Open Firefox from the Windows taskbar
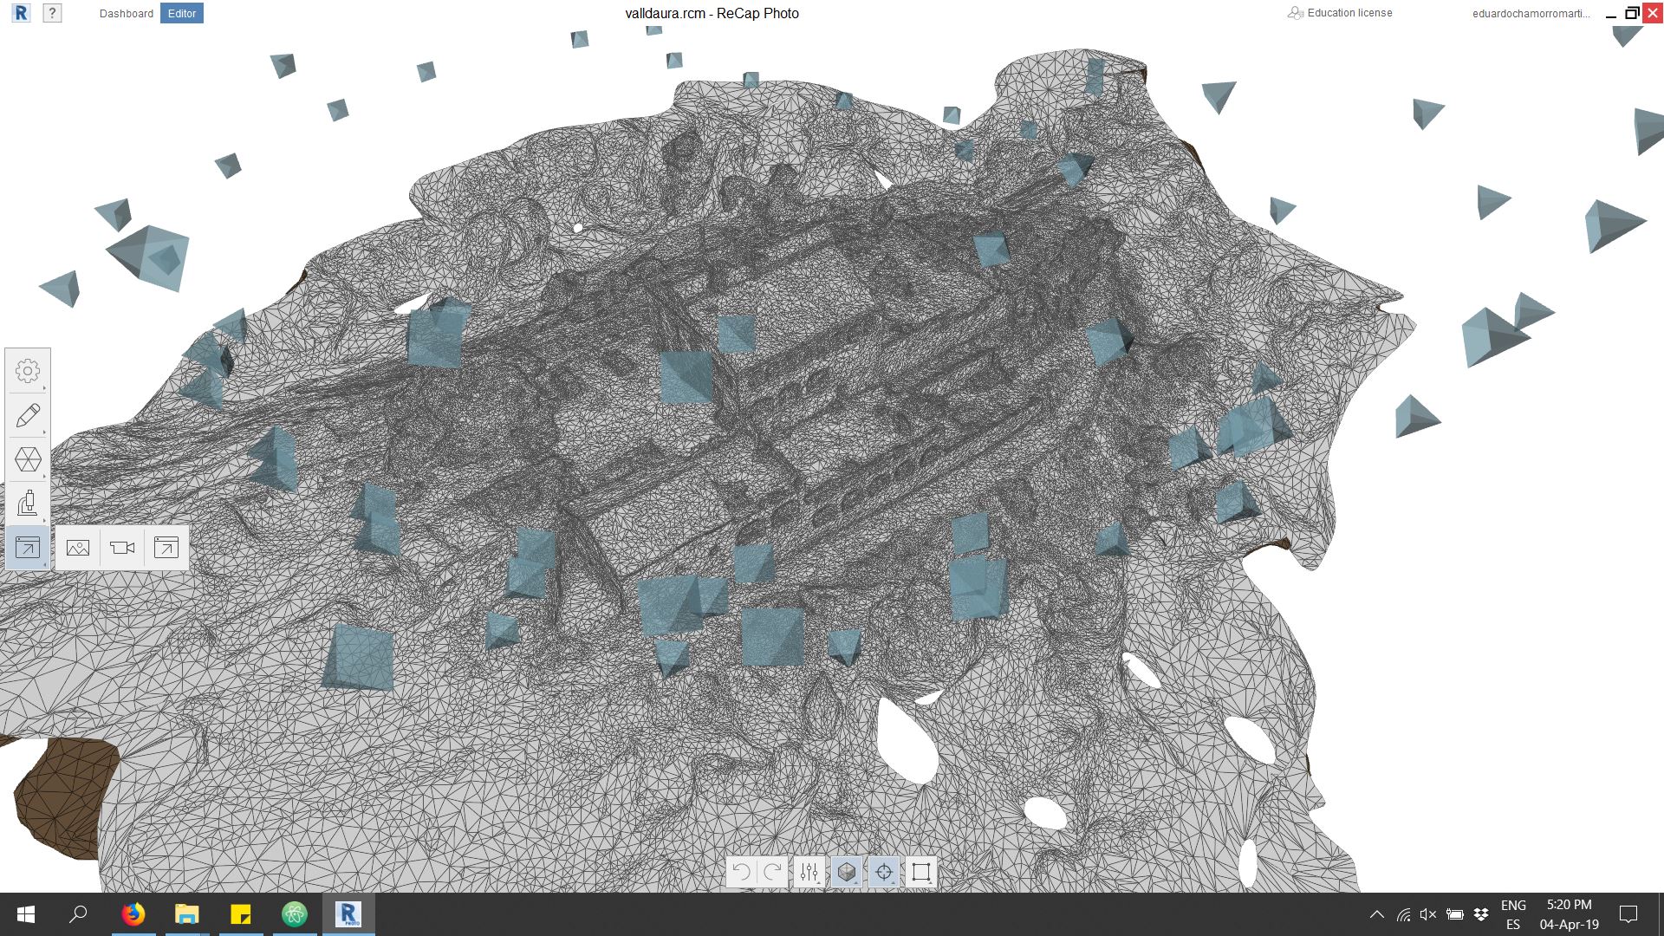The width and height of the screenshot is (1664, 936). (133, 914)
